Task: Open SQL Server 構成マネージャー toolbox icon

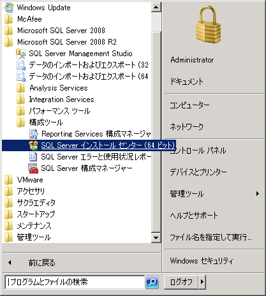Action: [33, 168]
